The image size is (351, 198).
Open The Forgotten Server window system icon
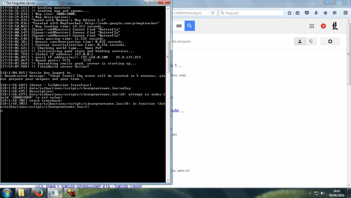point(3,3)
